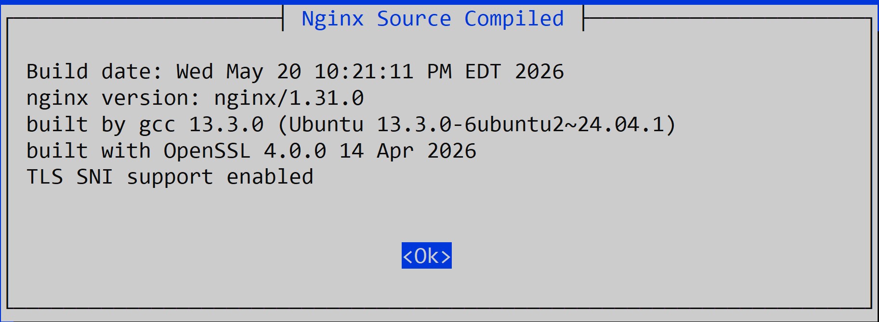Click the 'TLS SNI support enabled' line
This screenshot has width=879, height=322.
pos(170,177)
